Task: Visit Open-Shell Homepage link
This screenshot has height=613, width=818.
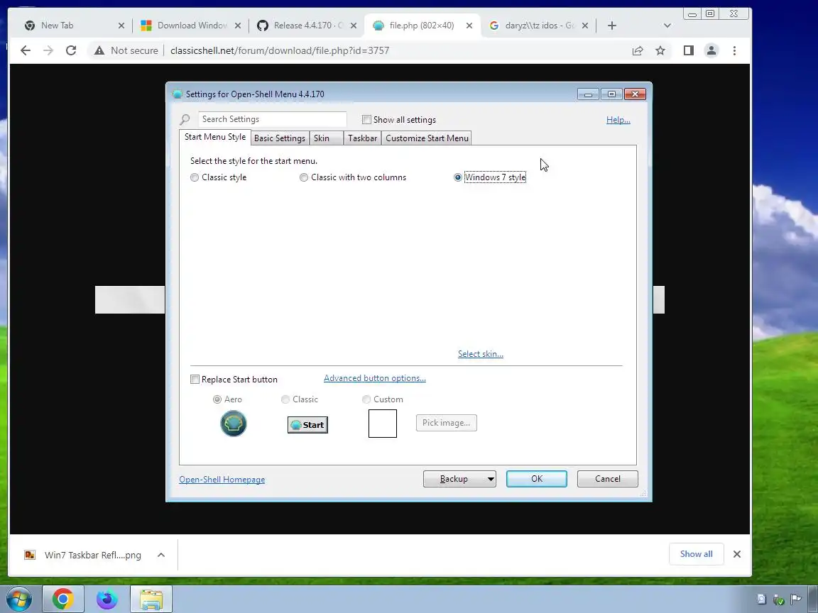Action: click(x=222, y=480)
